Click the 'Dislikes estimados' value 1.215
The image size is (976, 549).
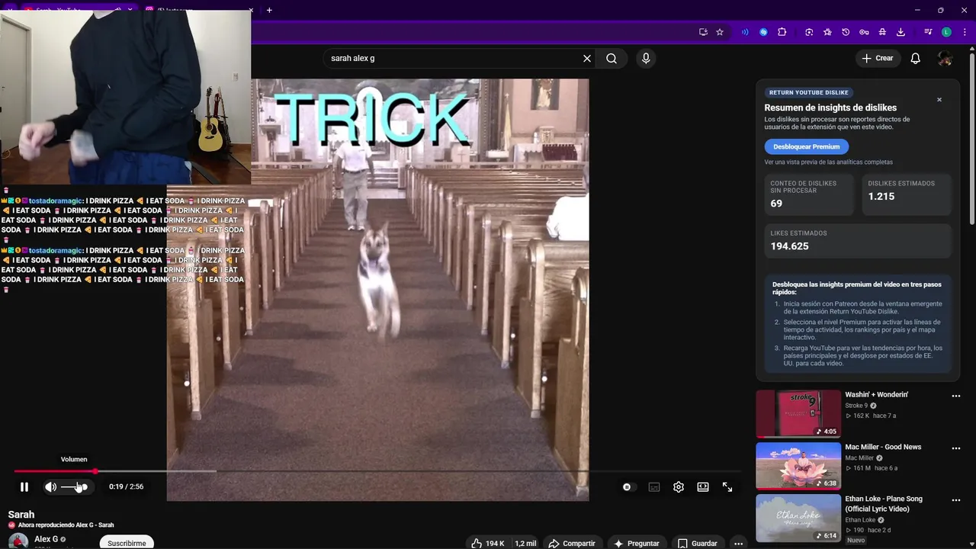pos(881,196)
